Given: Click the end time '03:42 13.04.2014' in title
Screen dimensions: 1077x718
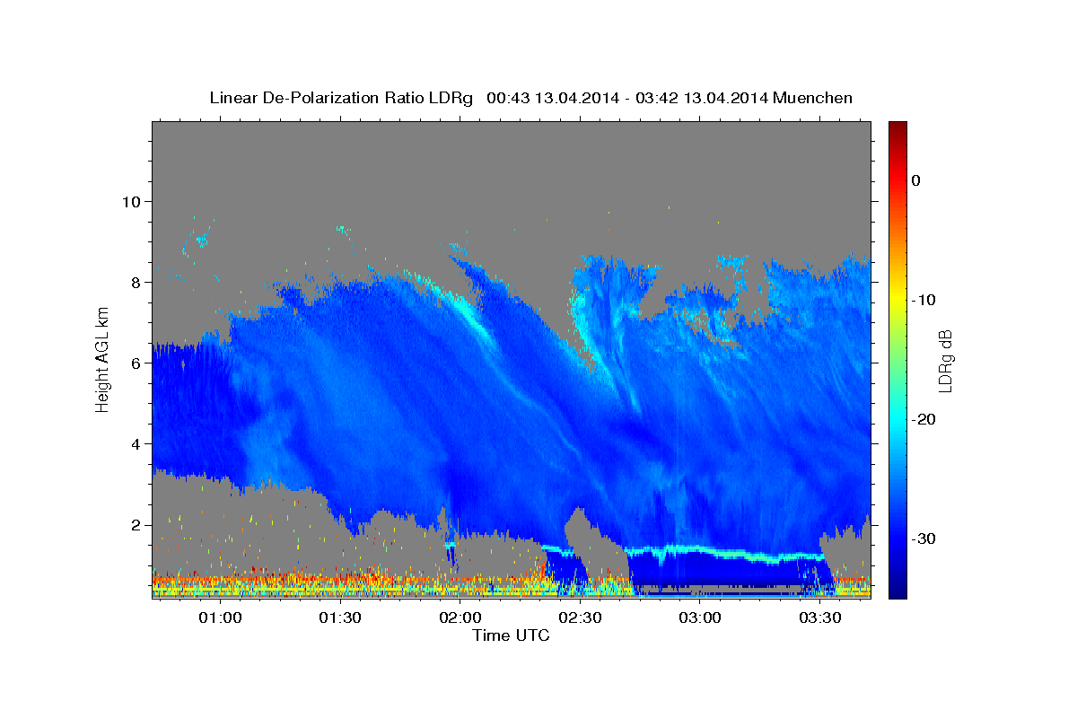Looking at the screenshot, I should pos(702,98).
